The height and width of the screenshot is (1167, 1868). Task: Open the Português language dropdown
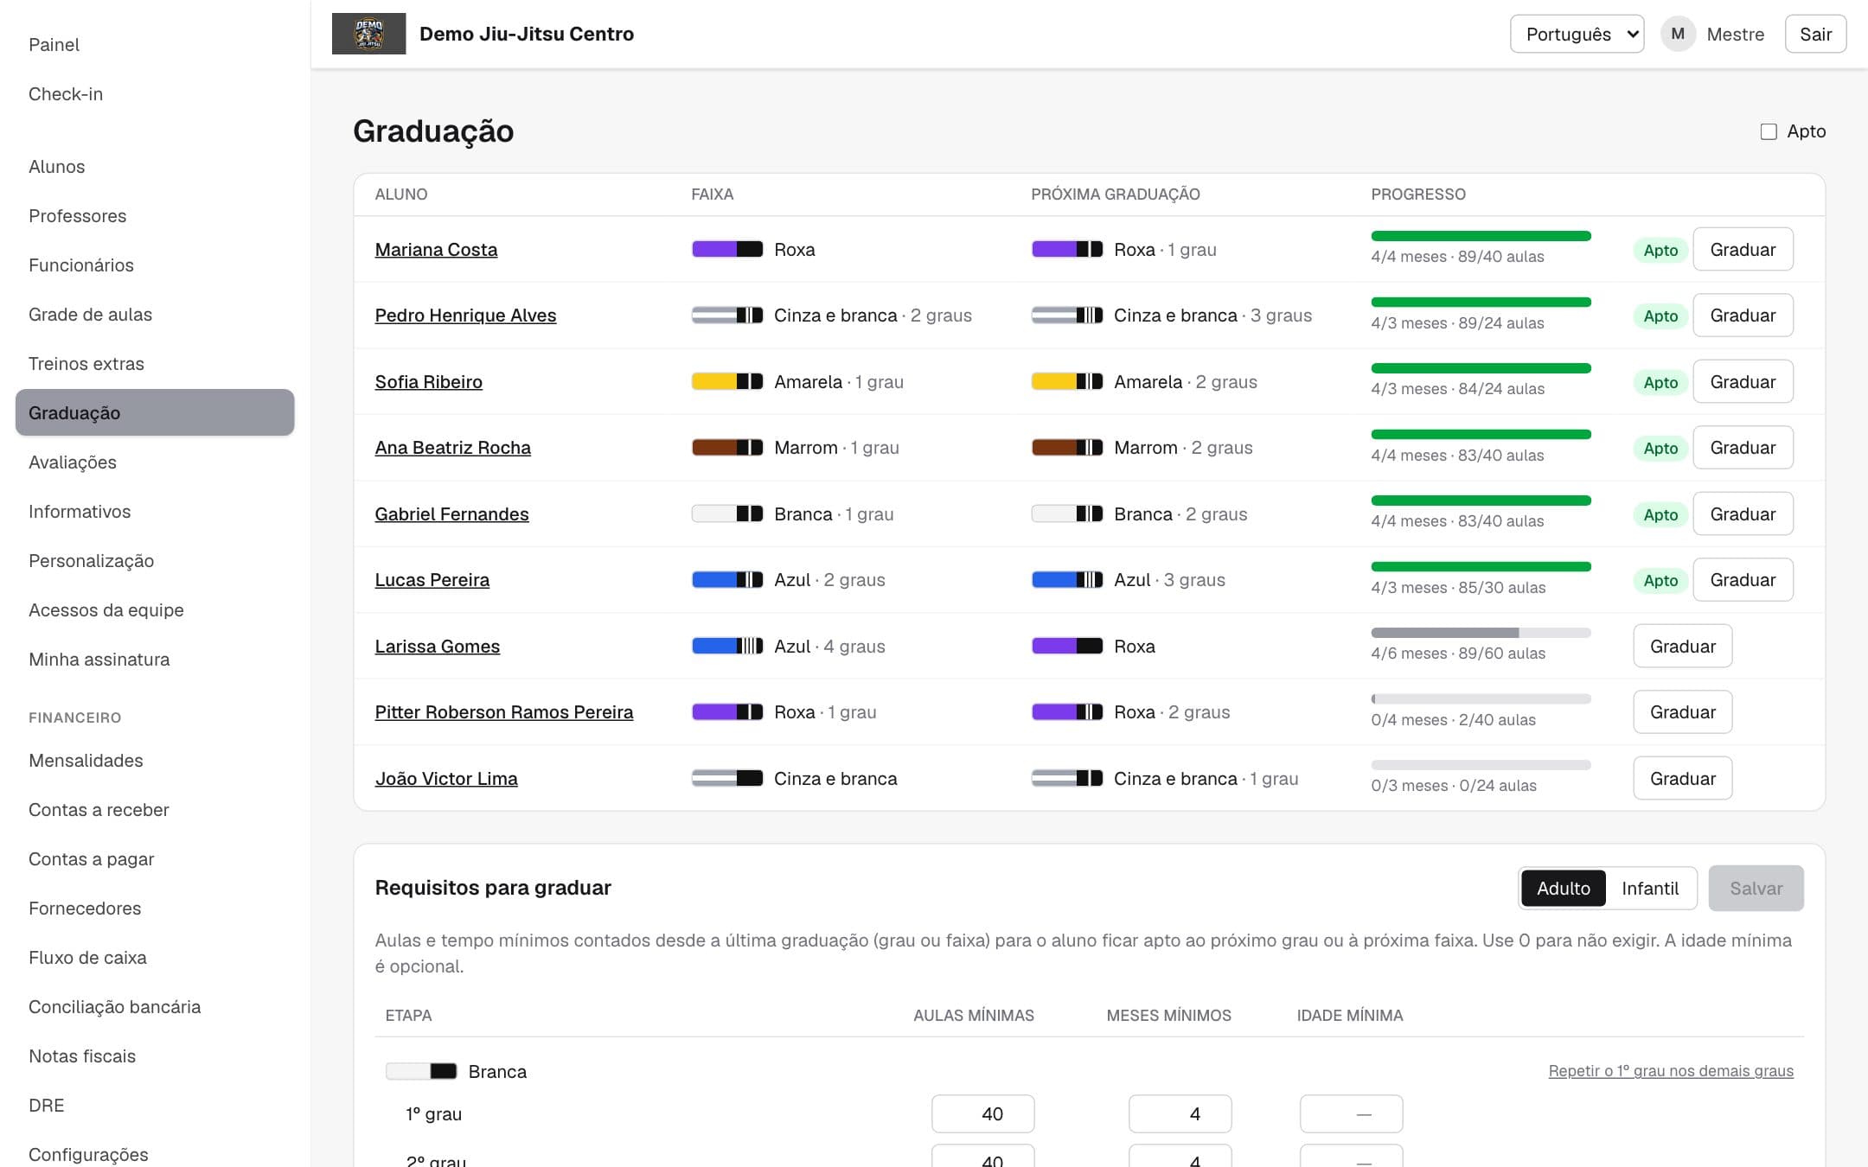[1577, 34]
